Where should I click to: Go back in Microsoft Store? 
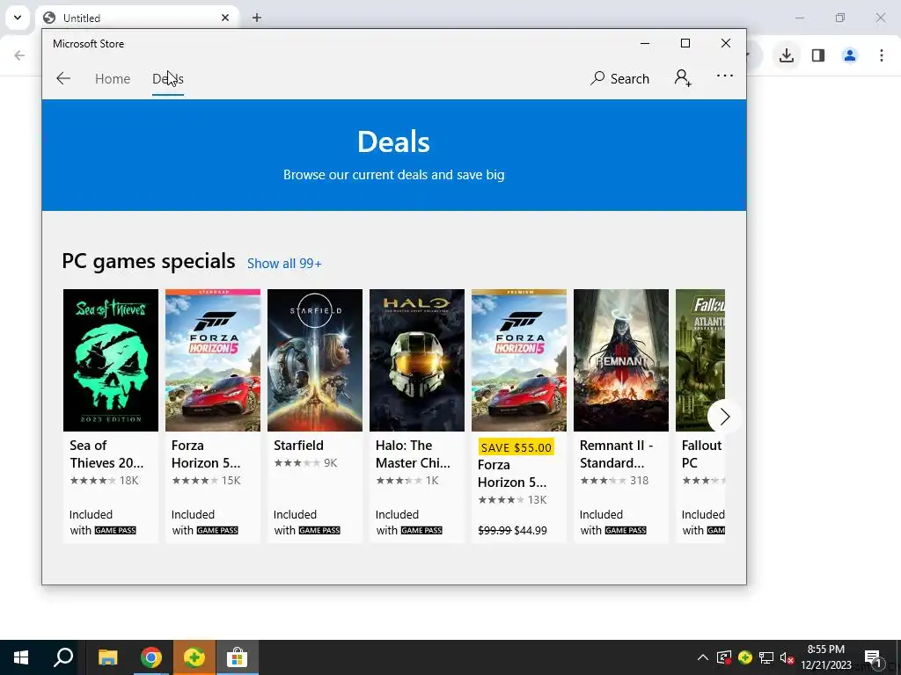(63, 78)
